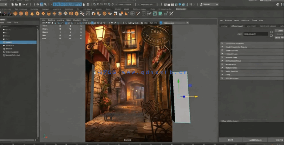Click the large X icon ending the shelf

(x=171, y=13)
